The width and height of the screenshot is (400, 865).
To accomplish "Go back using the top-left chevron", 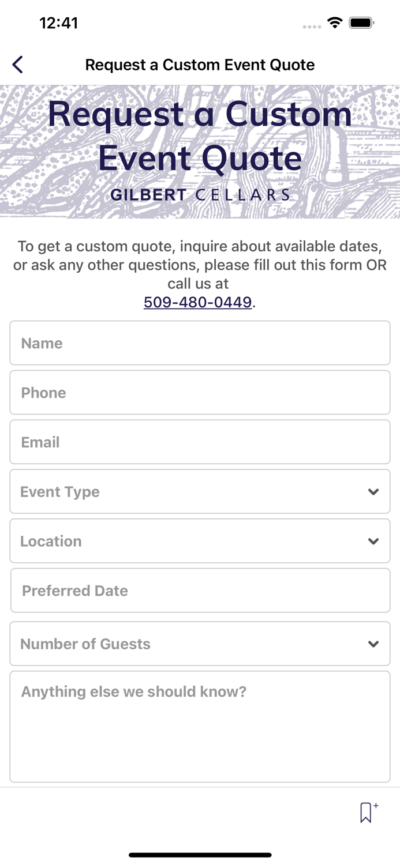I will [x=18, y=65].
